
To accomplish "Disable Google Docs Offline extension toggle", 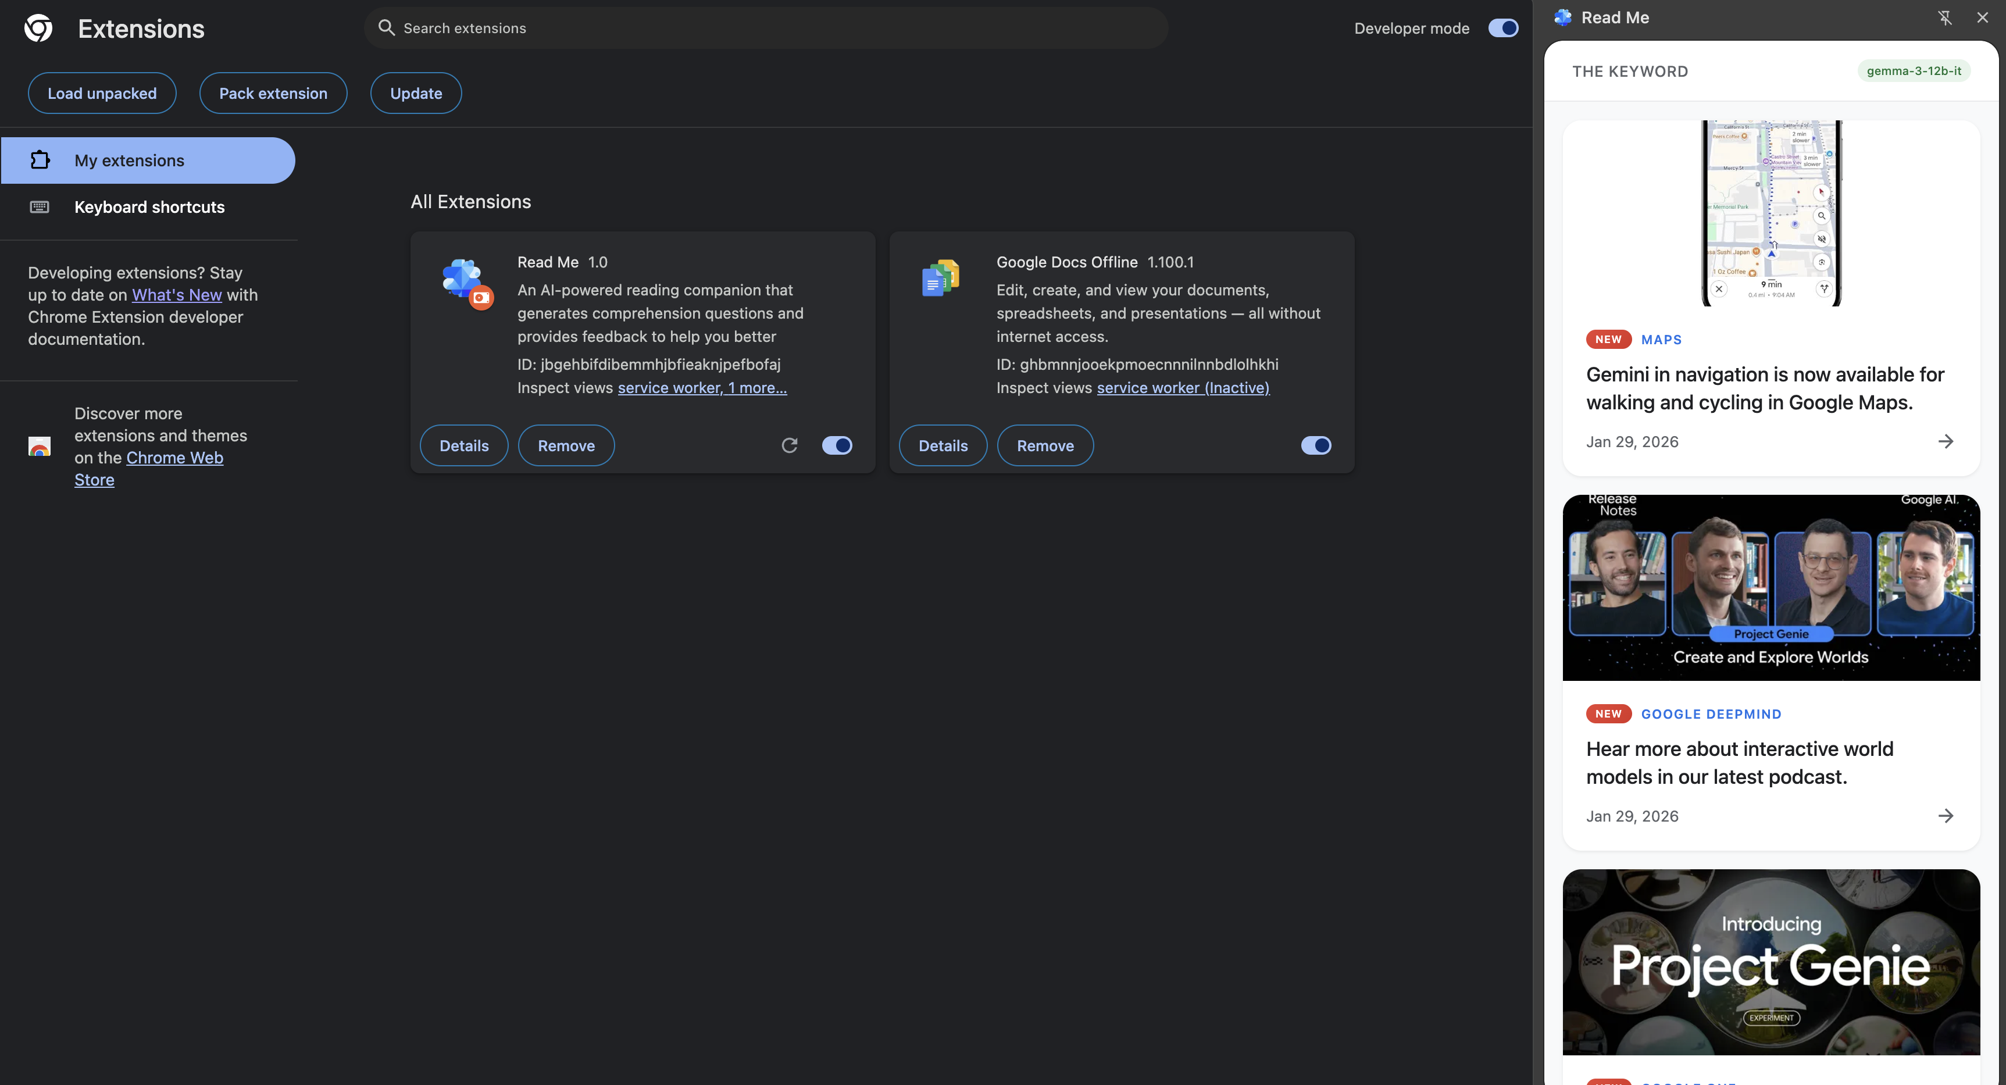I will click(1316, 445).
